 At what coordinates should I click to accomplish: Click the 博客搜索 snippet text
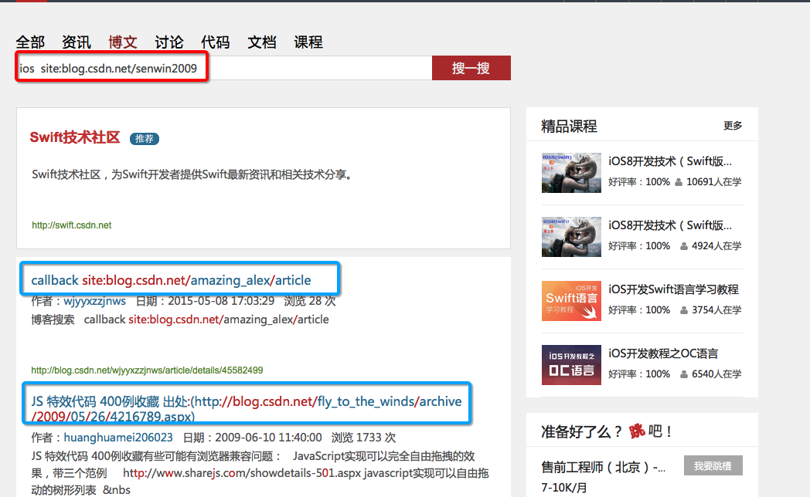(x=53, y=319)
